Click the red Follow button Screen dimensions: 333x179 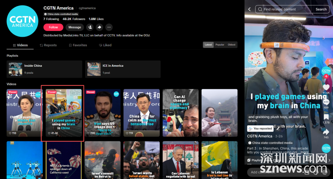click(x=53, y=27)
